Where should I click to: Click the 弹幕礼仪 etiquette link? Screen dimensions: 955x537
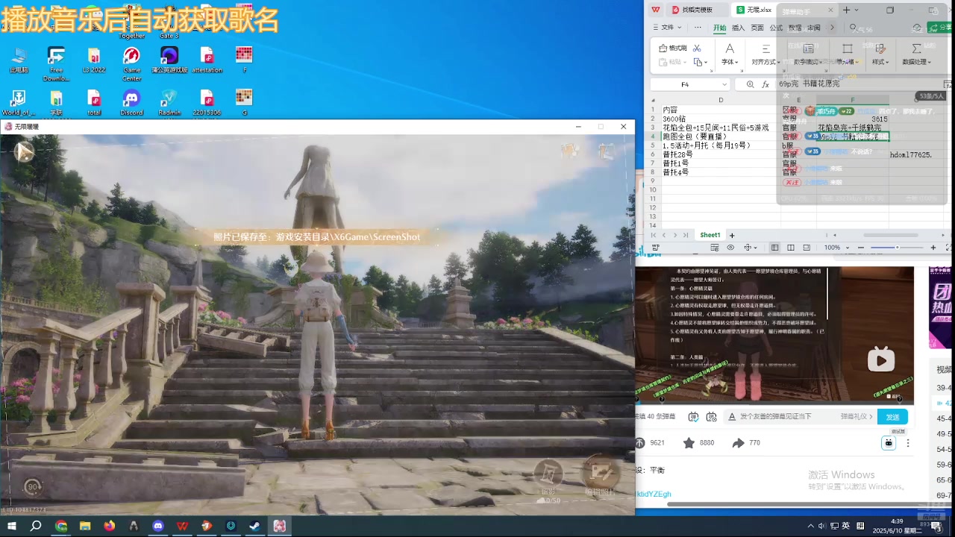coord(855,417)
